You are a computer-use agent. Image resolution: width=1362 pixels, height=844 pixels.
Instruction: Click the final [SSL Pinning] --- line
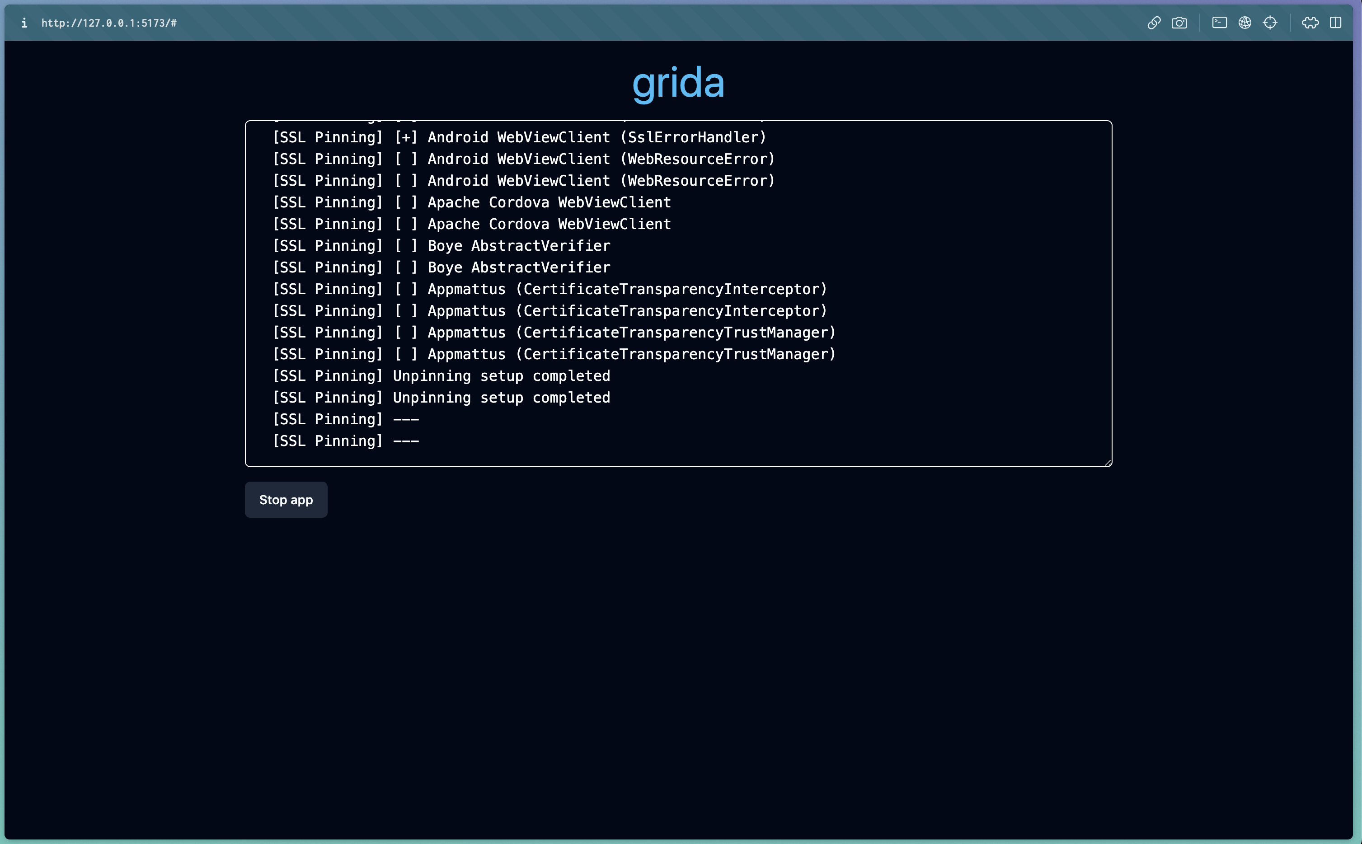346,441
